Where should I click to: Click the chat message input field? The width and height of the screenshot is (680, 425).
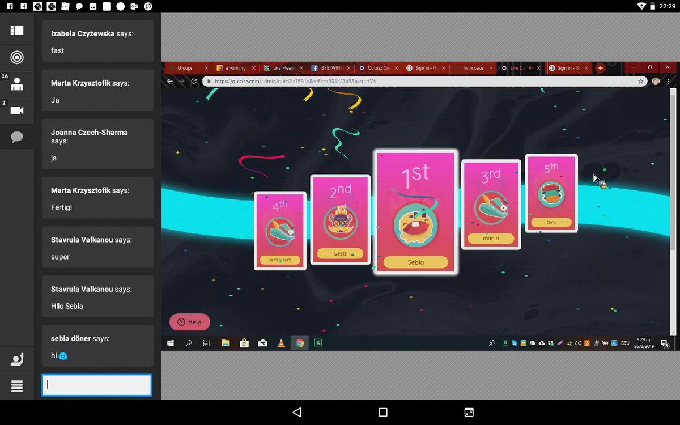click(96, 385)
